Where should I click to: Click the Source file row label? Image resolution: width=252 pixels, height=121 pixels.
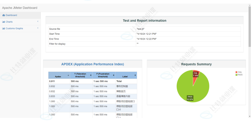55,29
